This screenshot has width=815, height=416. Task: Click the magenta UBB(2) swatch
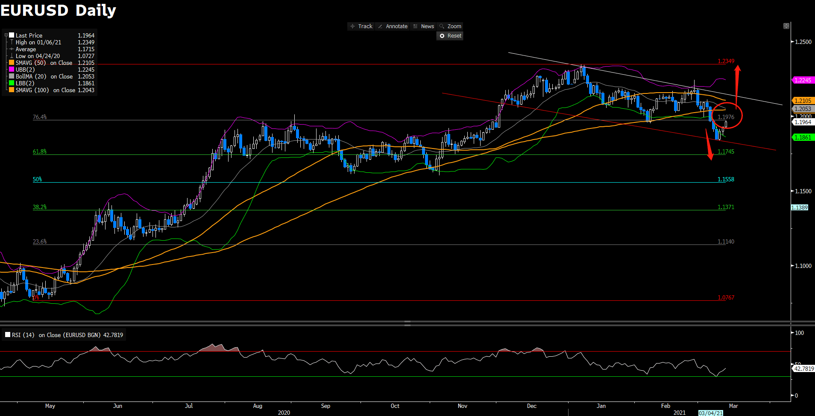(x=12, y=70)
